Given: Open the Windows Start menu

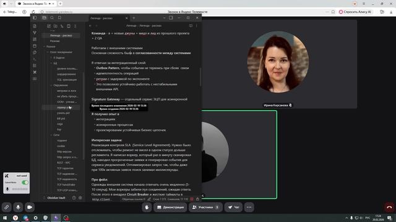Looking at the screenshot, I should tap(5, 218).
